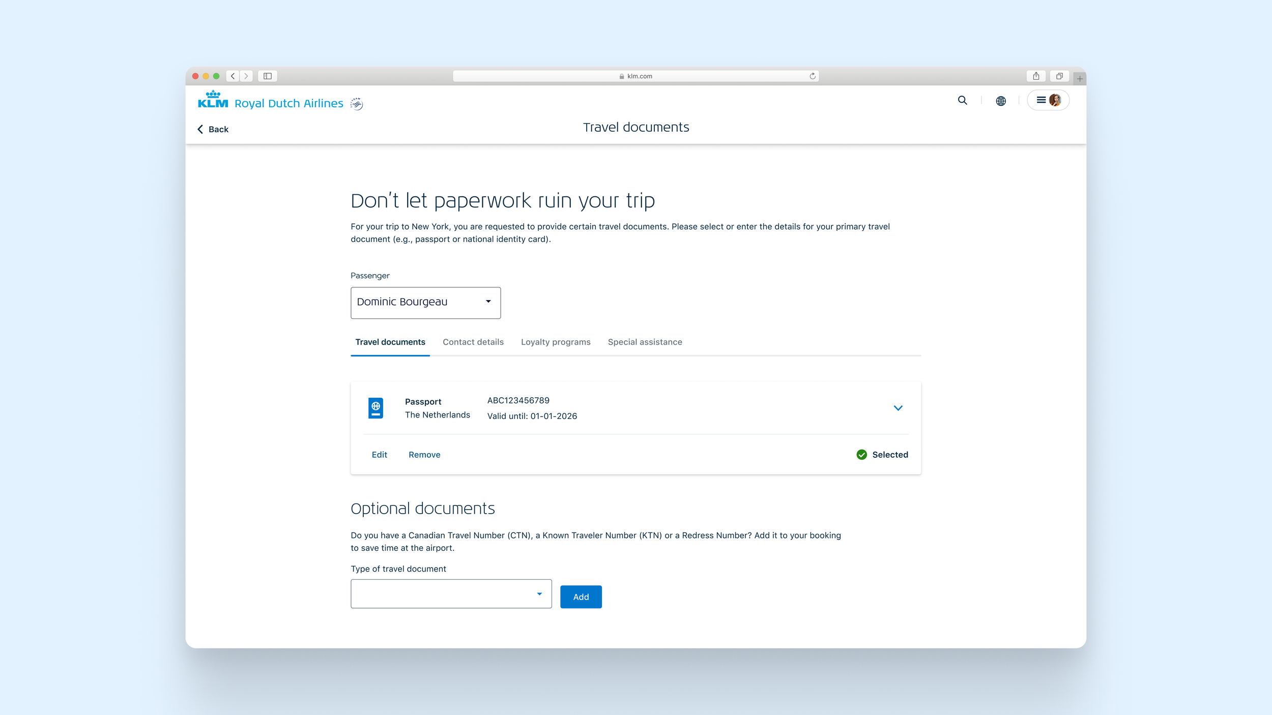
Task: Click Safari share icon
Action: click(1036, 76)
